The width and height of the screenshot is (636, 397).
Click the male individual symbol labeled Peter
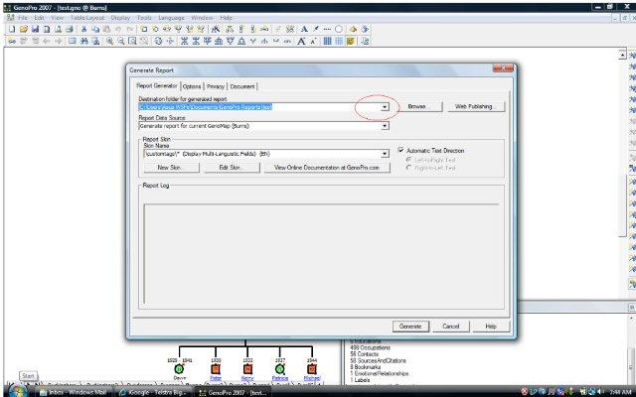click(x=216, y=369)
